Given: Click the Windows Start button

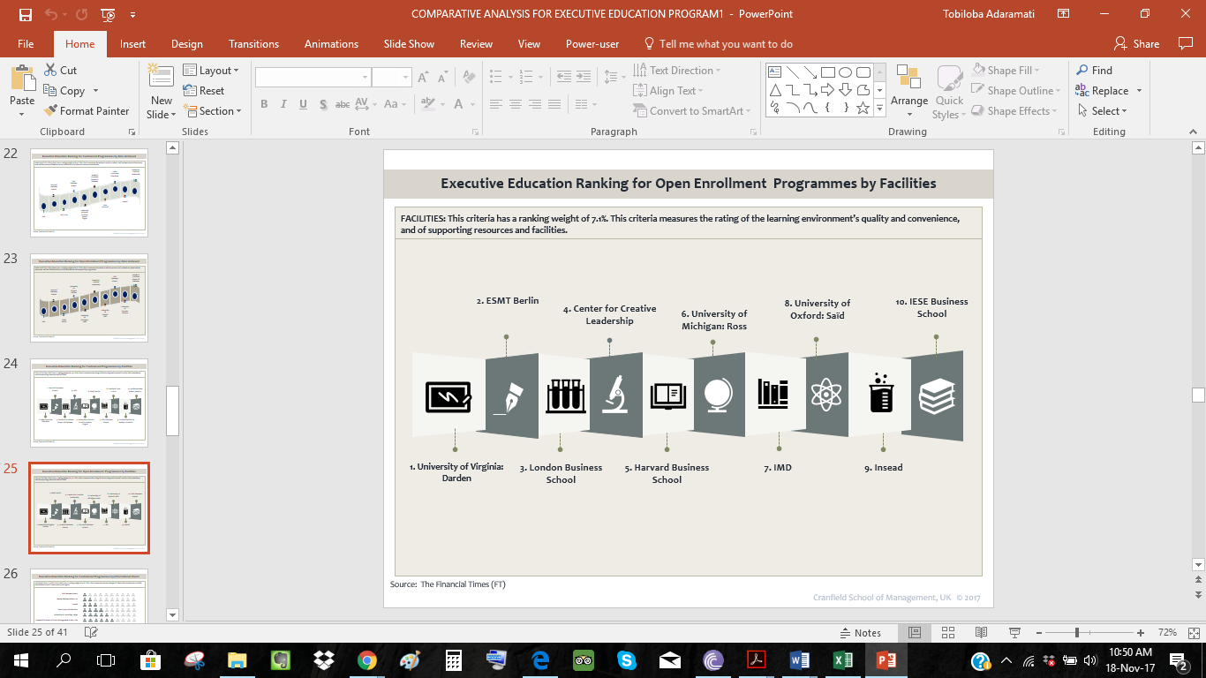Looking at the screenshot, I should (21, 660).
